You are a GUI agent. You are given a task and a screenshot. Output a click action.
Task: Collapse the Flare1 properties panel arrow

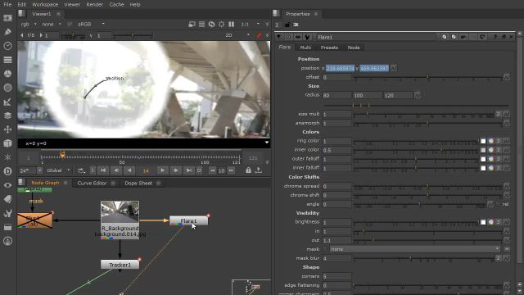pyautogui.click(x=278, y=37)
